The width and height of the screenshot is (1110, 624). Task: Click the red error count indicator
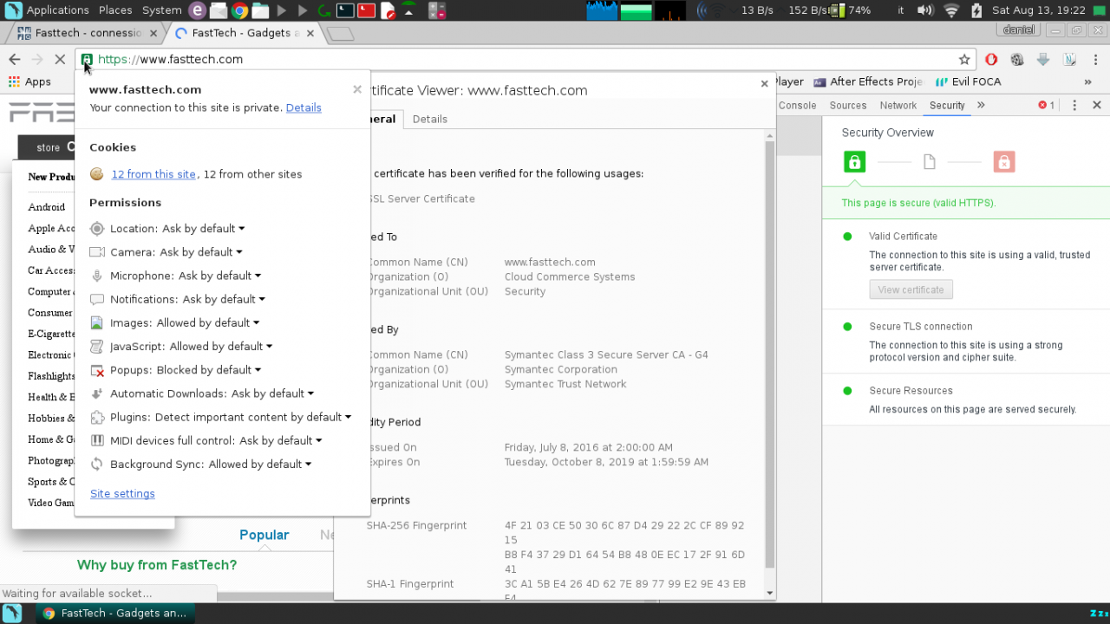(1047, 105)
